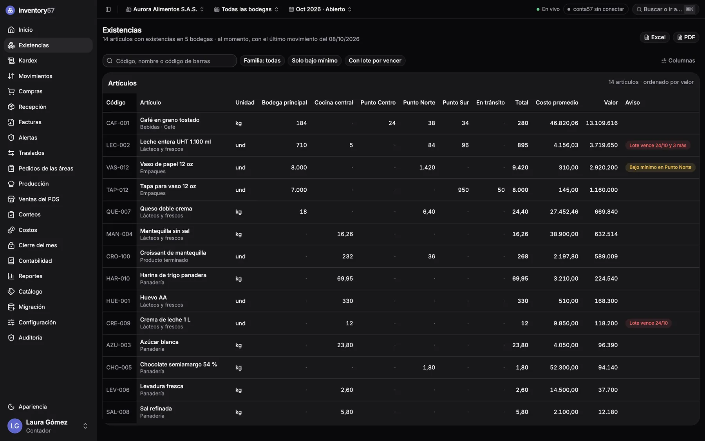The image size is (705, 441).
Task: Click the Ventas del POS store icon
Action: click(11, 199)
